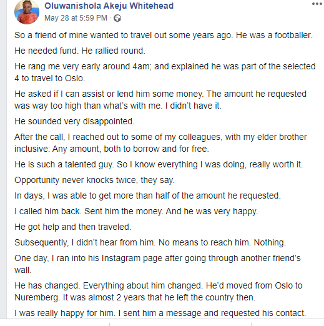
Task: Click 'I called him back. Sent him the money'
Action: (136, 211)
